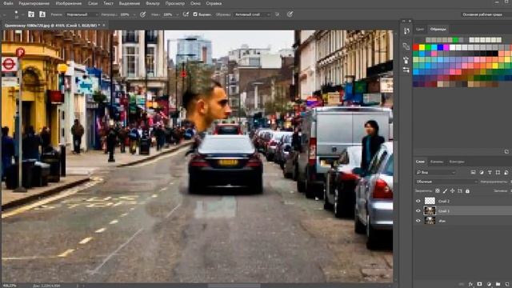Switch to the Образцы swatches tab
Viewport: 512px width, 288px height.
[x=438, y=30]
